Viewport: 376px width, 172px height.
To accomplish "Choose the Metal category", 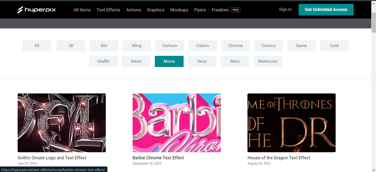I will [x=136, y=61].
